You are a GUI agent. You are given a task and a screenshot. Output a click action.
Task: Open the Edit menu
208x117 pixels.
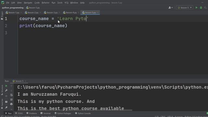pos(13,3)
